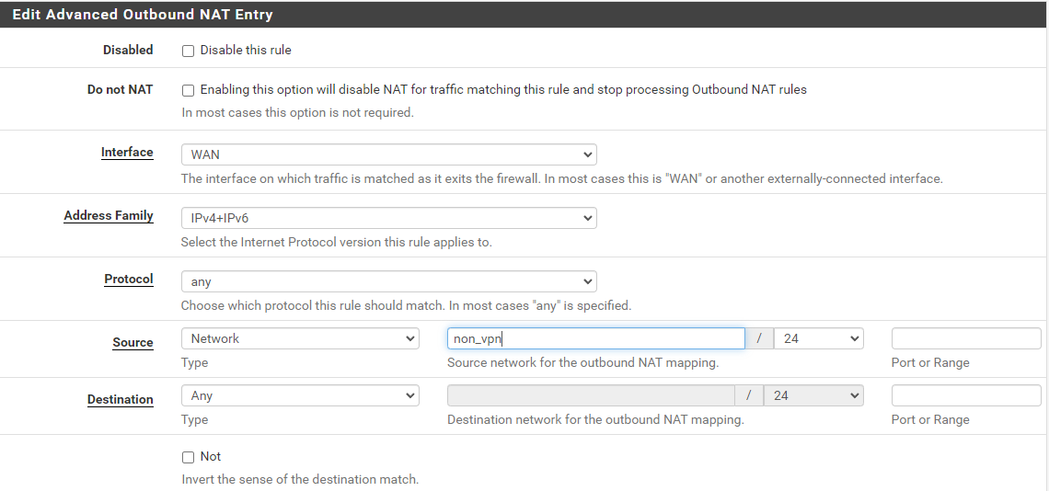
Task: Check the Disable this rule checkbox
Action: (x=188, y=51)
